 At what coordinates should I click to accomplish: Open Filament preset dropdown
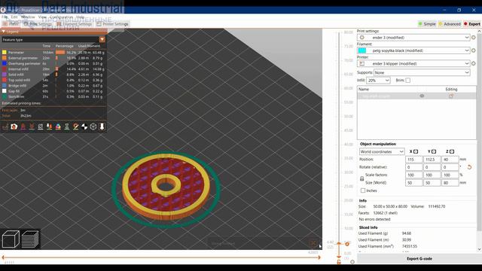(x=413, y=50)
